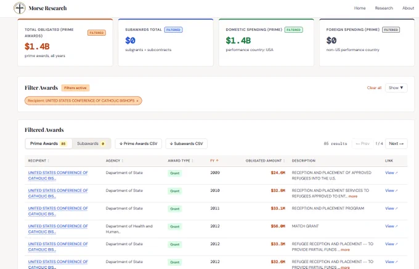Open recipient link in the Match Grant row

pos(58,229)
